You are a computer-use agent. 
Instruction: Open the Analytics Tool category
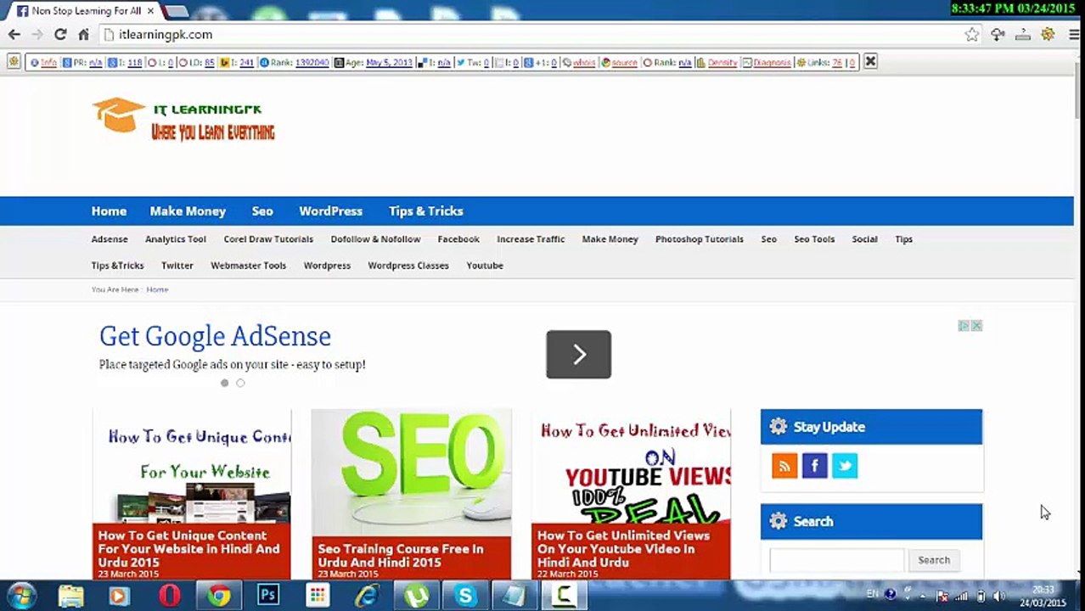[x=176, y=239]
